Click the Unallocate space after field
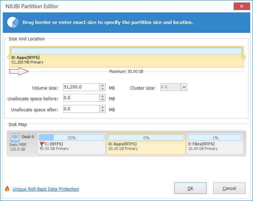The height and width of the screenshot is (201, 253). pos(81,109)
